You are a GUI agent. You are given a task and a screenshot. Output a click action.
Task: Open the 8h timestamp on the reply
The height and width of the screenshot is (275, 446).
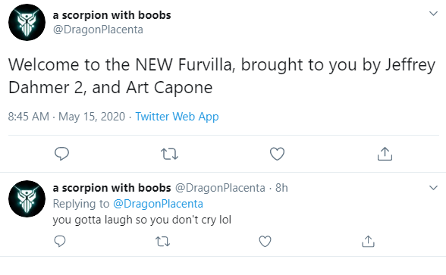coord(281,188)
